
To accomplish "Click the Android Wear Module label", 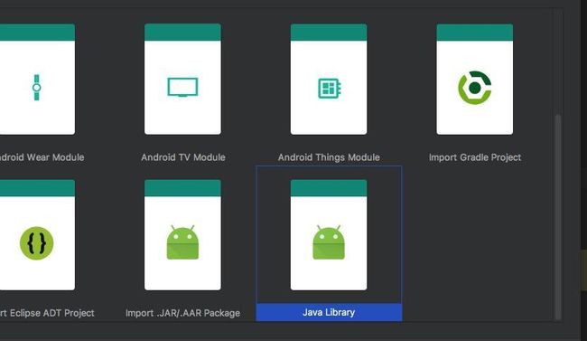I will [x=42, y=157].
